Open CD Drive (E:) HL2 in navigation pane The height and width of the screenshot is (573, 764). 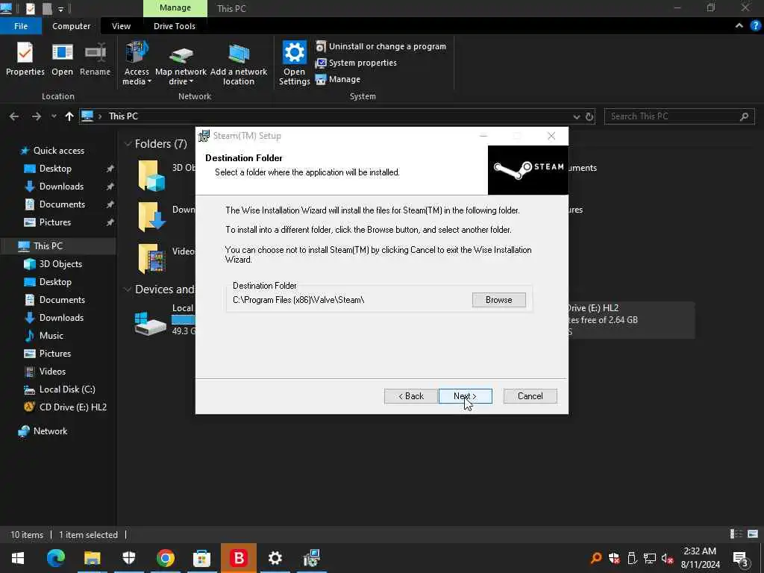pyautogui.click(x=72, y=407)
